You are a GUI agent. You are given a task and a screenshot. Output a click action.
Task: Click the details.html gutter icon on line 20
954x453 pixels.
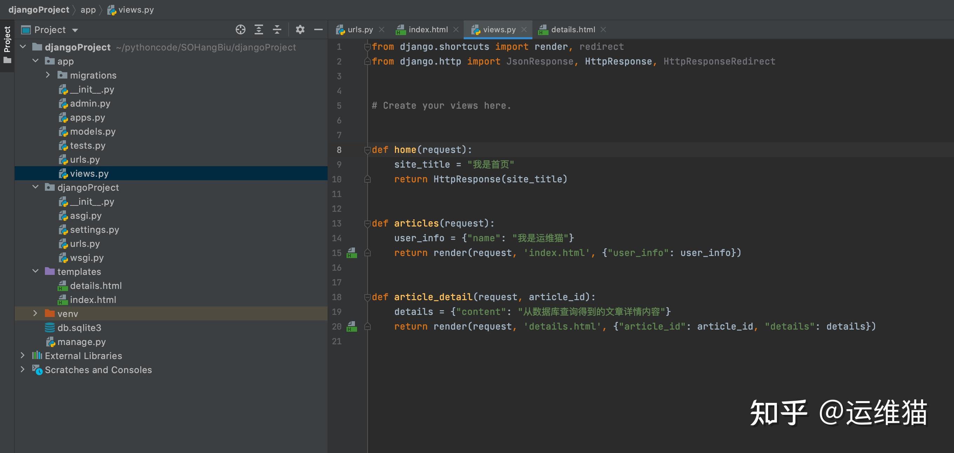351,326
